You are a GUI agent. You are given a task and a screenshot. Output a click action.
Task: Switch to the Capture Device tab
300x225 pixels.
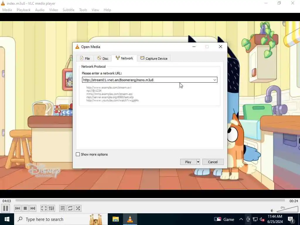pos(154,58)
